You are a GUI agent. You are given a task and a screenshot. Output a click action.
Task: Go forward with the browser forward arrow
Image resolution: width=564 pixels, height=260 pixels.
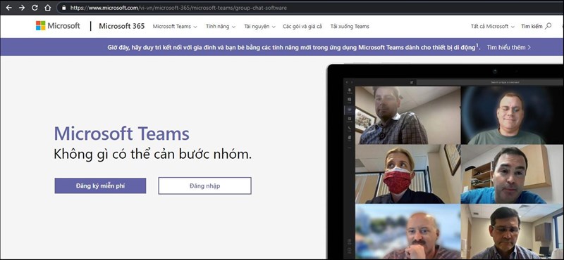pyautogui.click(x=22, y=8)
